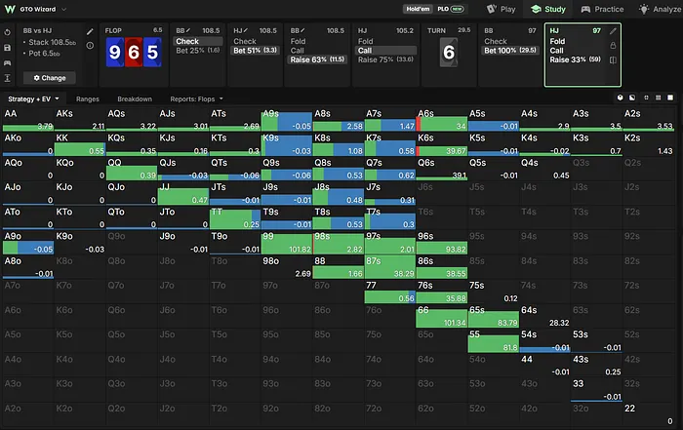Click the reset icon in left sidebar

pyautogui.click(x=8, y=32)
